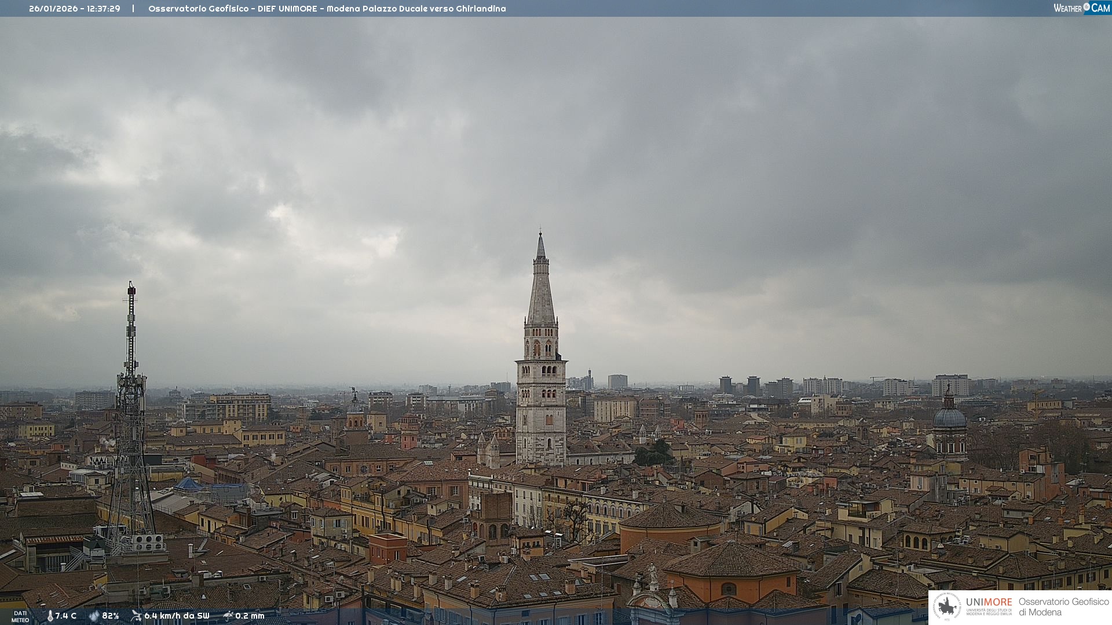Screen dimensions: 1112x625
Task: Click the humidity water drops icon
Action: (x=94, y=616)
